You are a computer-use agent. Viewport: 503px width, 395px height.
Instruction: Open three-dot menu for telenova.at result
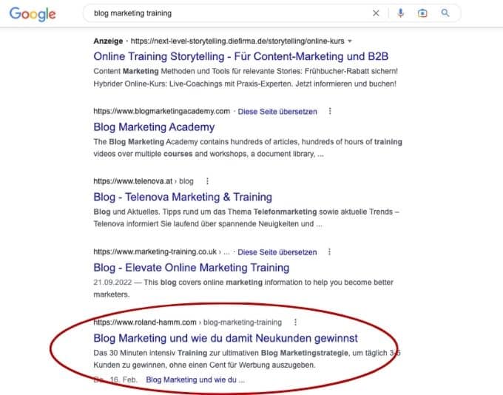[208, 181]
